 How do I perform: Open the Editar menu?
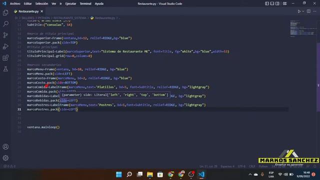pos(28,3)
